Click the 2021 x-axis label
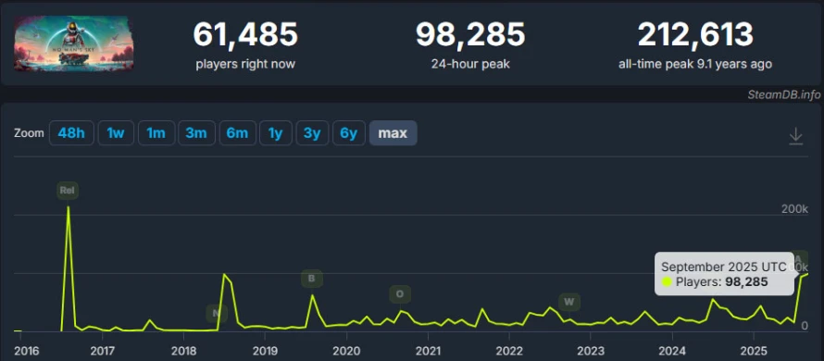 point(428,351)
